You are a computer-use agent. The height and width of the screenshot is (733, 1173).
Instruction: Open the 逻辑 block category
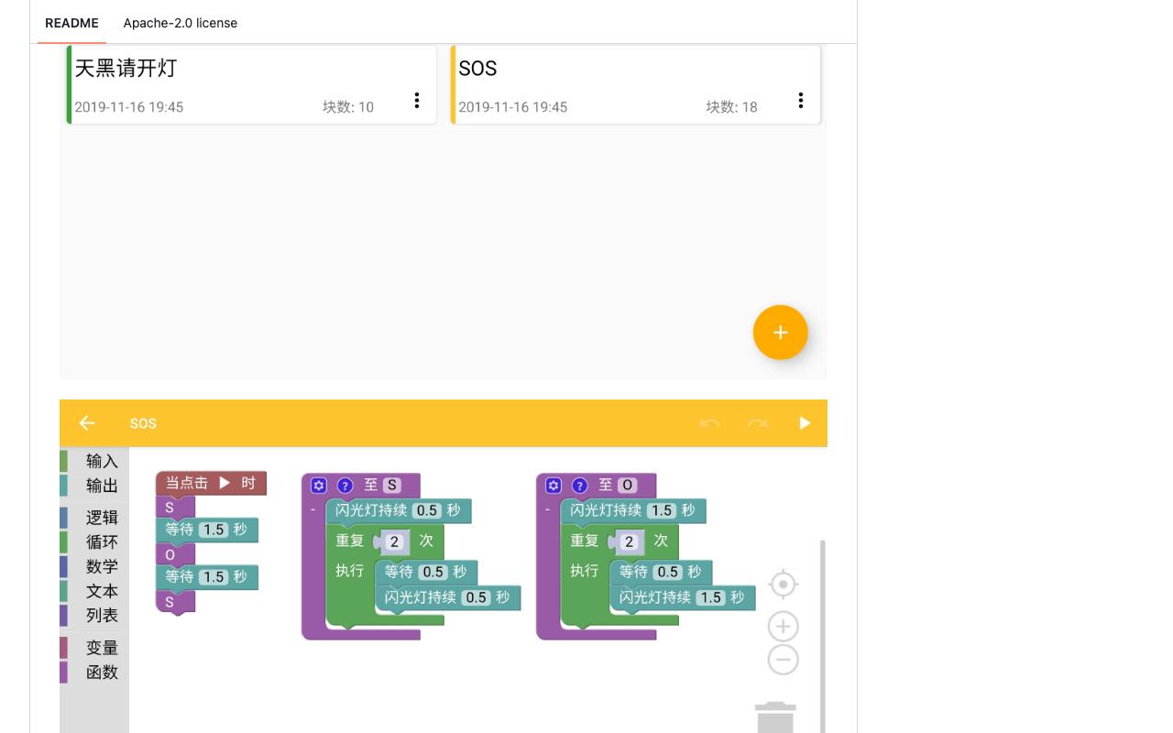(x=94, y=518)
